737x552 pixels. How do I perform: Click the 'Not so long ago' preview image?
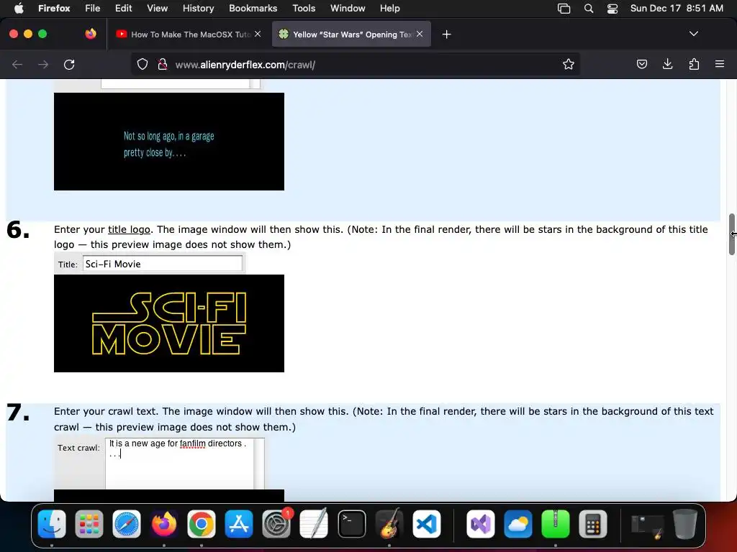[169, 142]
